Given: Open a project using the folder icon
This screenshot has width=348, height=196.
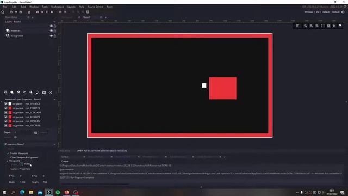Looking at the screenshot, I should [x=16, y=12].
